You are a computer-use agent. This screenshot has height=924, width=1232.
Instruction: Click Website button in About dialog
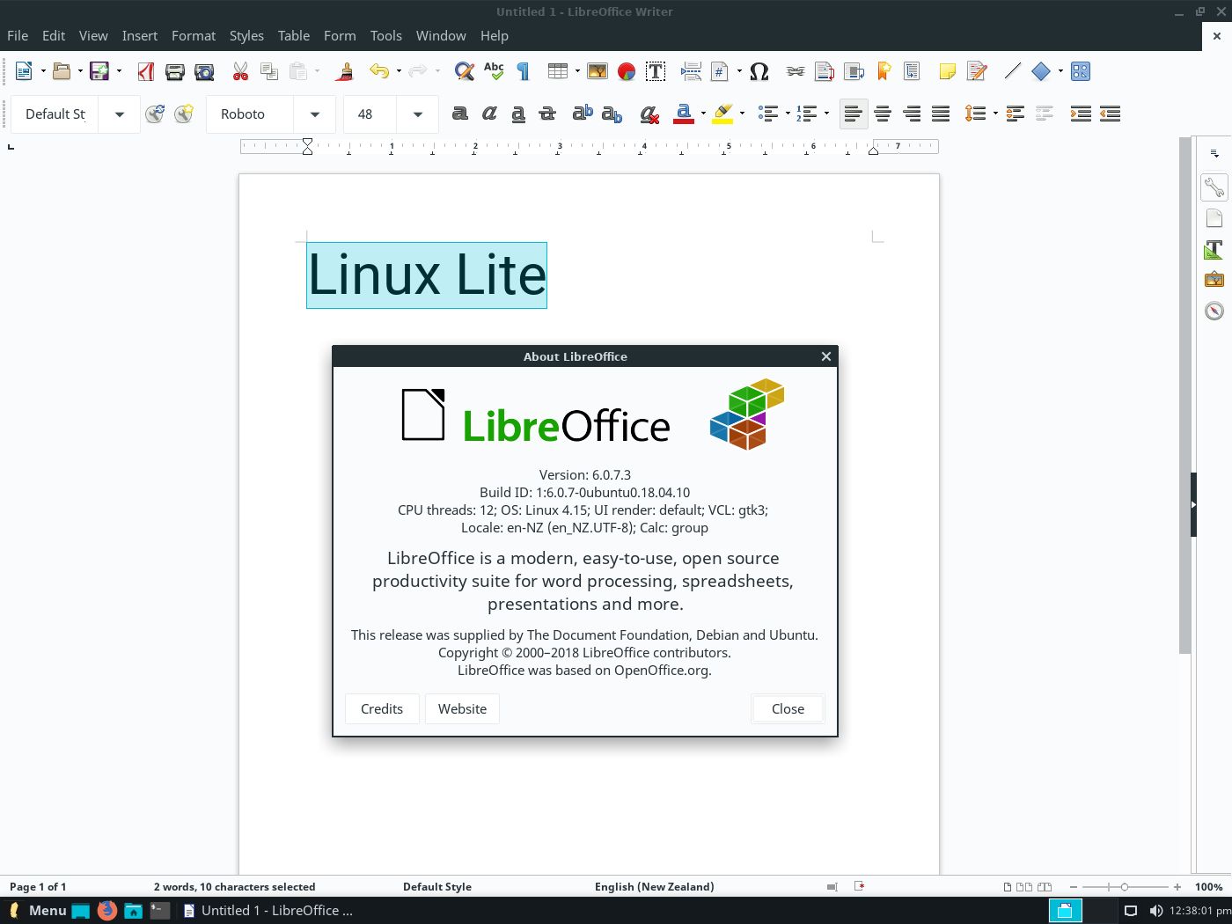463,709
